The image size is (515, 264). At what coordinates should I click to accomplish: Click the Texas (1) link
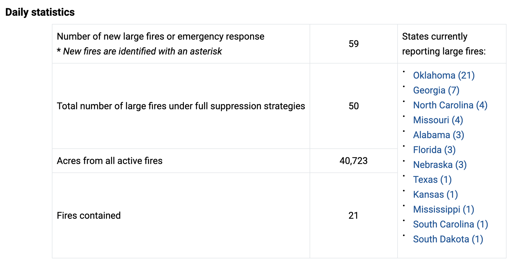pyautogui.click(x=432, y=180)
